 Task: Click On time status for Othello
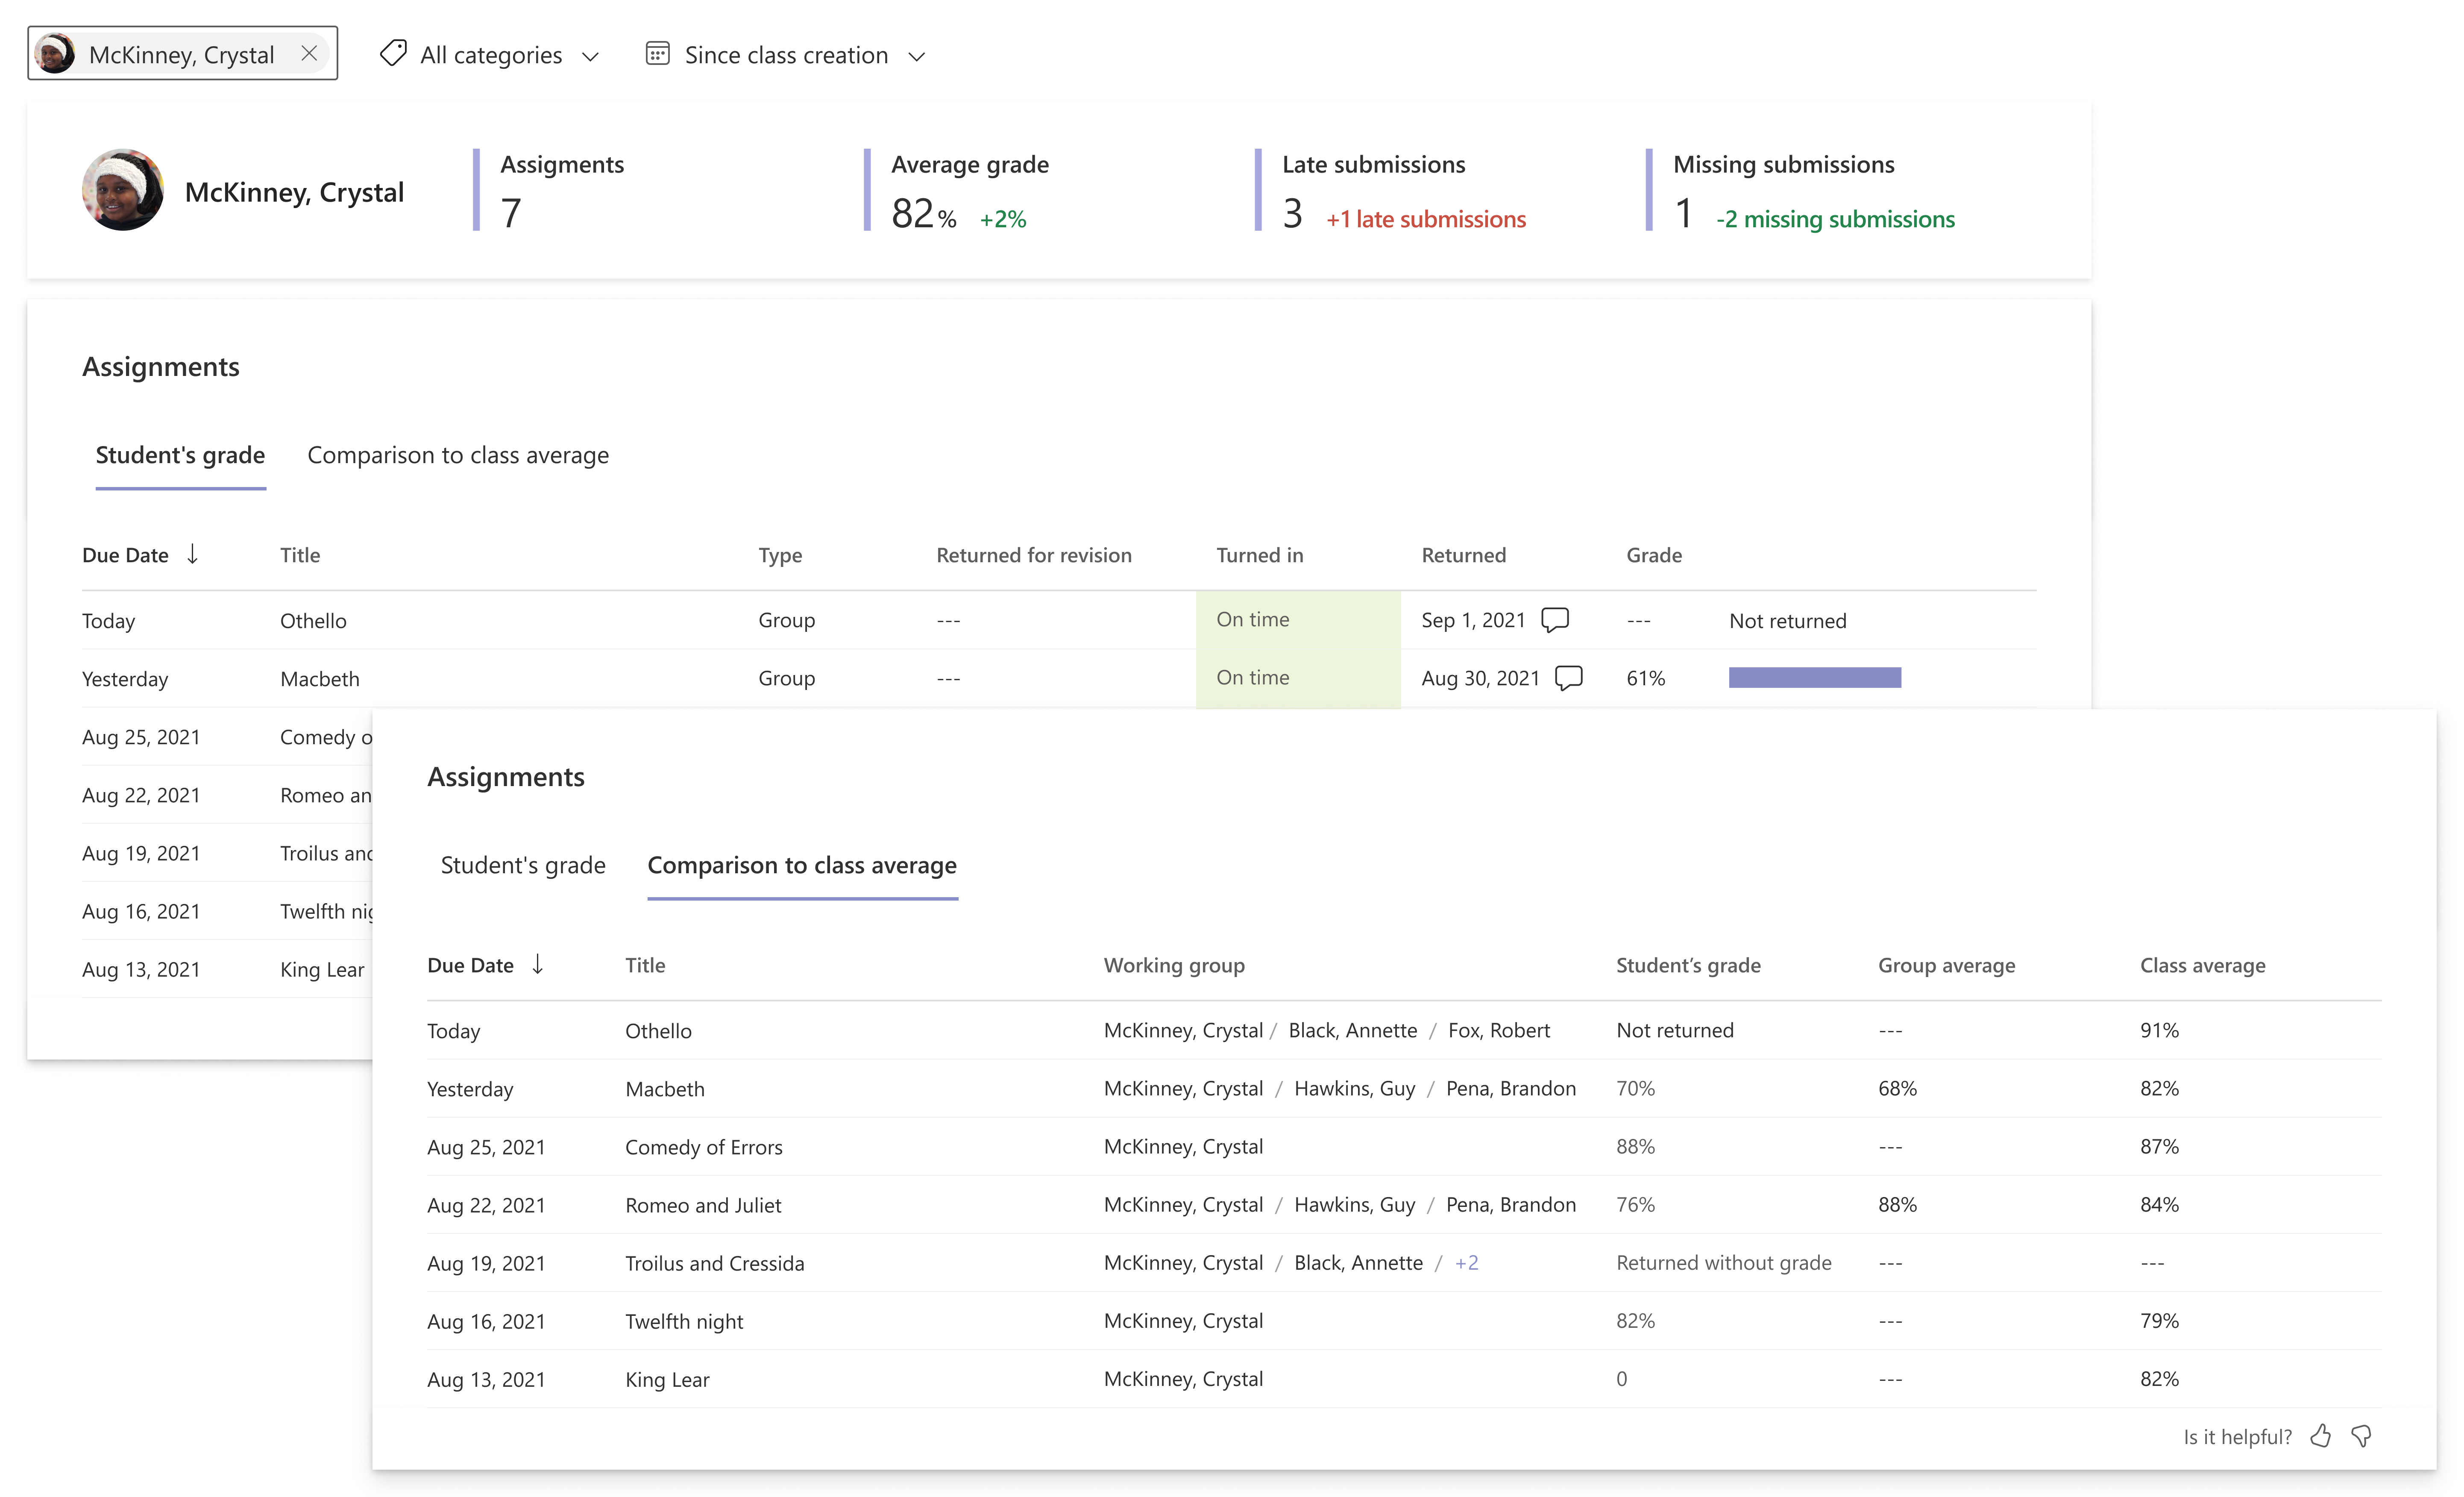point(1298,619)
